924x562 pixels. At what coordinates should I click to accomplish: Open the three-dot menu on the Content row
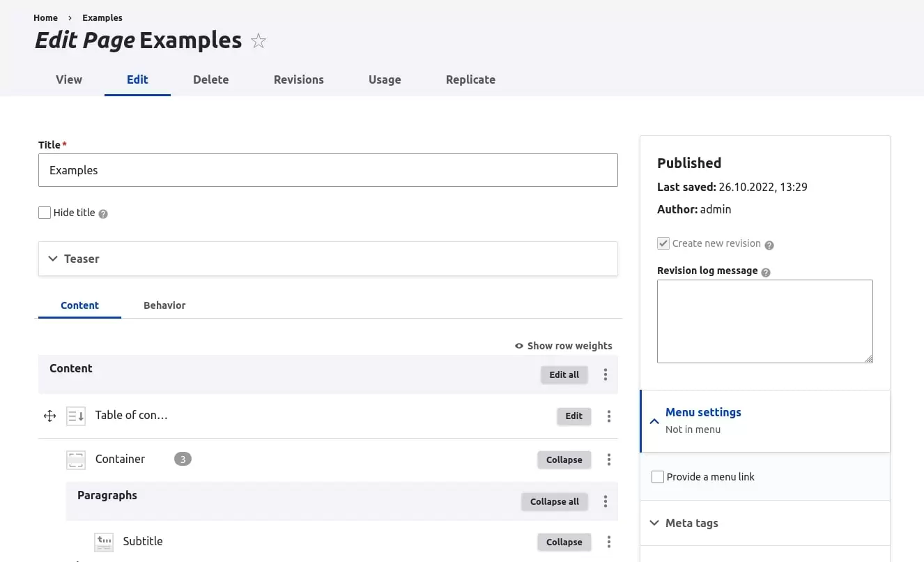pyautogui.click(x=605, y=374)
